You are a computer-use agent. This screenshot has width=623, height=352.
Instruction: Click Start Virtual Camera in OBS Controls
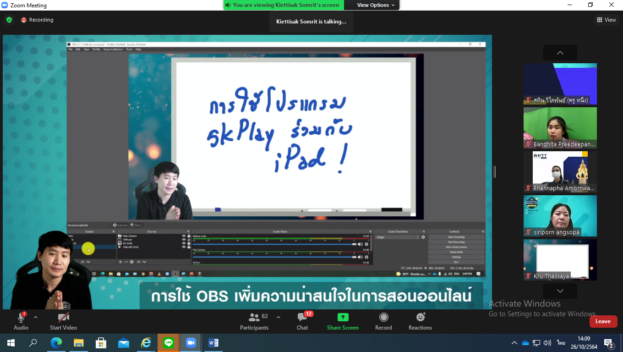pyautogui.click(x=456, y=247)
